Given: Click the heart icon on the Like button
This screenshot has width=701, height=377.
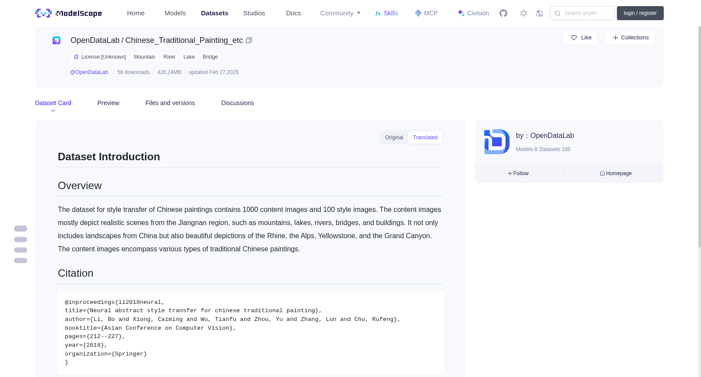Looking at the screenshot, I should click(574, 38).
